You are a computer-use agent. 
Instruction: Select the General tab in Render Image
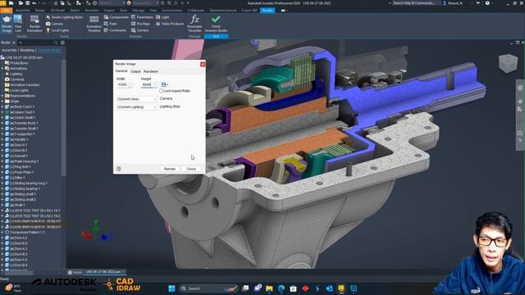point(121,71)
